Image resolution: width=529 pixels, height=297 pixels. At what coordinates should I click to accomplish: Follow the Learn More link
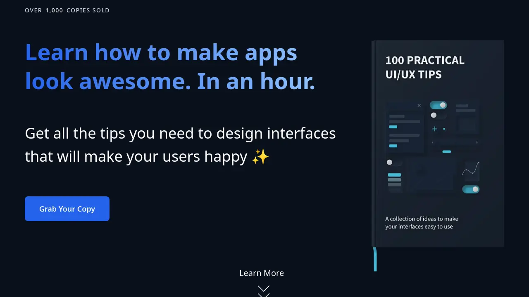[x=262, y=273]
